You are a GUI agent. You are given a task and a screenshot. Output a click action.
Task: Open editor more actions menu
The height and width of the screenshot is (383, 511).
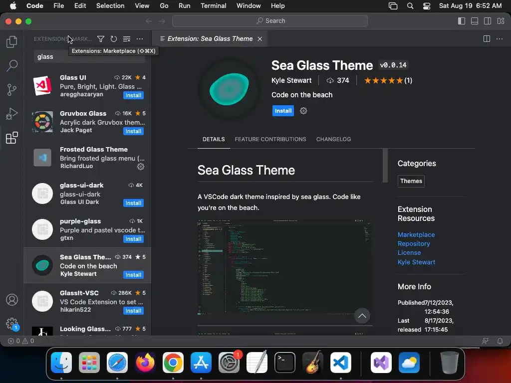pyautogui.click(x=499, y=39)
